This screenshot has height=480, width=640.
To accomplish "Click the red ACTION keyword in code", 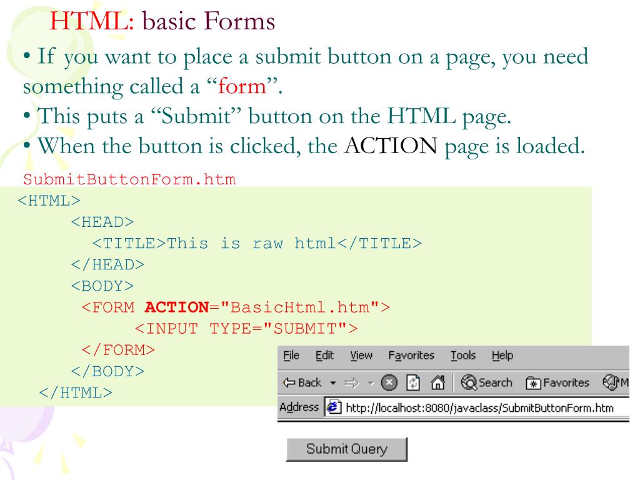I will click(x=177, y=307).
